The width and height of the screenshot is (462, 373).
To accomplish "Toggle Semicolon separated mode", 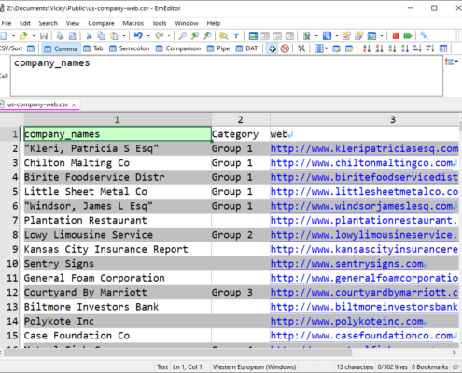I will point(129,48).
